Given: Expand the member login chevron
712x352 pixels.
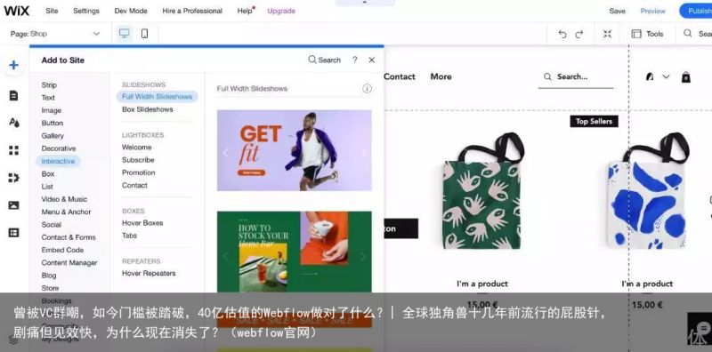Looking at the screenshot, I should point(666,76).
